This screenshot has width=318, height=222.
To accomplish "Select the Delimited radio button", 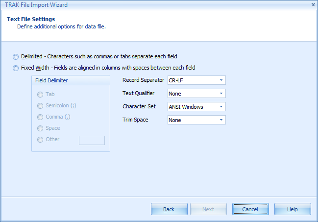I will point(17,57).
